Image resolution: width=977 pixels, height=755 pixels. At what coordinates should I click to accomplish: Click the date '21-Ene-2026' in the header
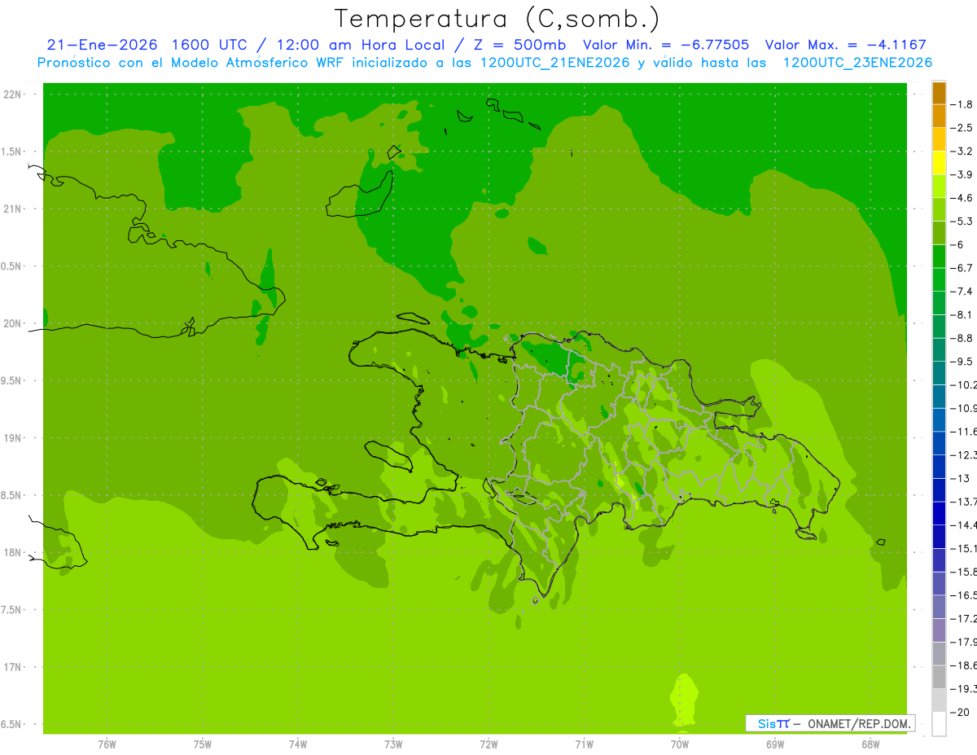[x=102, y=45]
